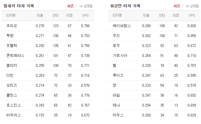This screenshot has height=124, width=201.
Task: Click 타자명 header in 워싱턴 table
Action: click(117, 15)
